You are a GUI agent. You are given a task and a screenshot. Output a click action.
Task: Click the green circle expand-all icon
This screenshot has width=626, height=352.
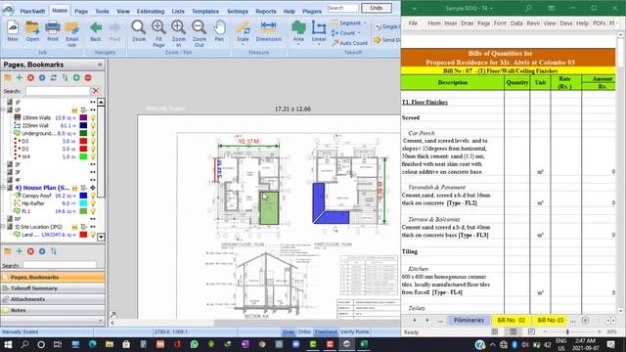(76, 78)
